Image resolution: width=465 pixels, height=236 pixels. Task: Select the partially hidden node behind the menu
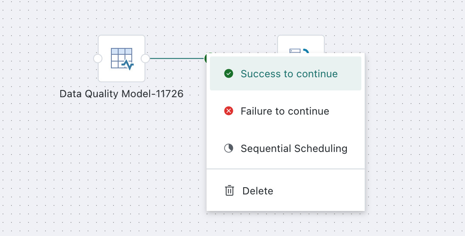point(301,44)
